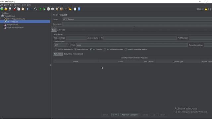Image resolution: width=212 pixels, height=119 pixels.
Task: Click the Down button
Action: tap(163, 115)
